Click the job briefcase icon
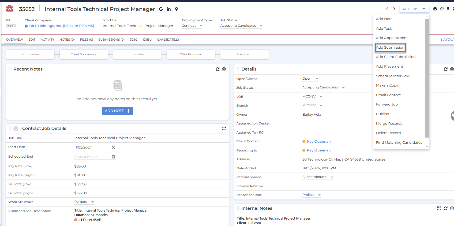 tap(10, 9)
